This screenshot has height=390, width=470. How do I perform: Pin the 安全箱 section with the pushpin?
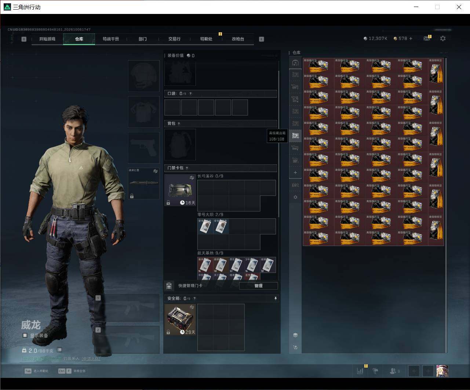coord(276,299)
